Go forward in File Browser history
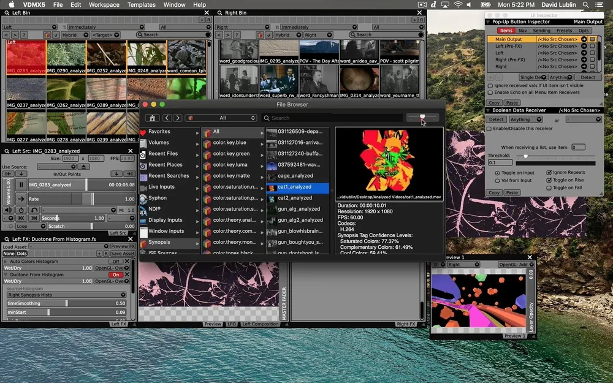613x383 pixels. click(x=177, y=118)
